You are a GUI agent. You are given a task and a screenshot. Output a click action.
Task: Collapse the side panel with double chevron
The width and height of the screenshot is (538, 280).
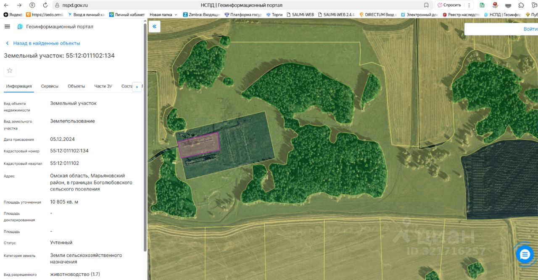point(154,26)
